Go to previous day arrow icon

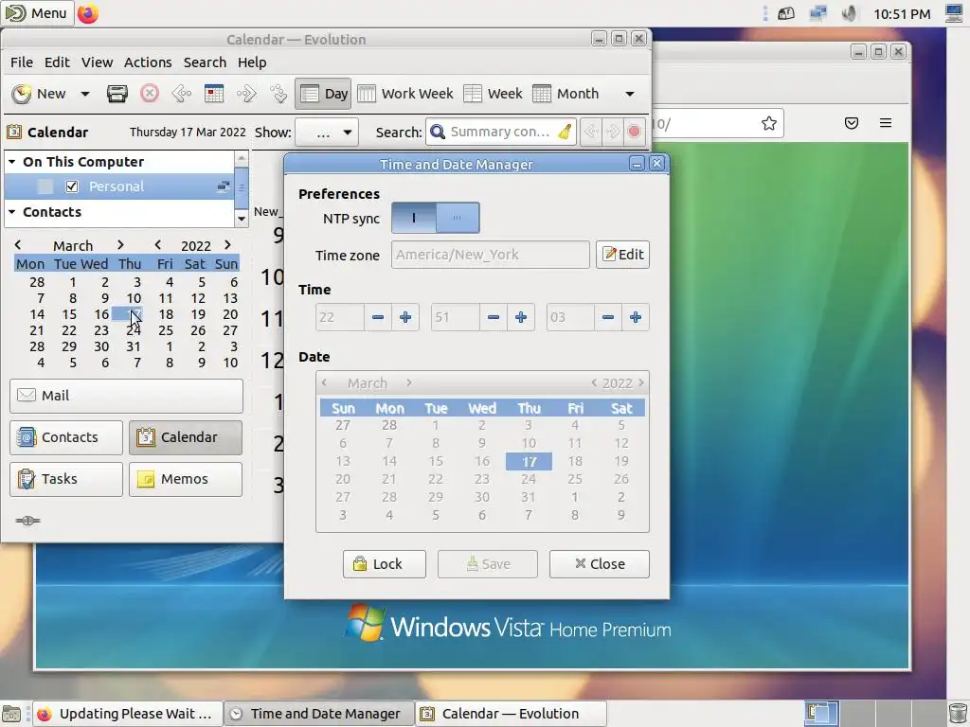pos(181,94)
